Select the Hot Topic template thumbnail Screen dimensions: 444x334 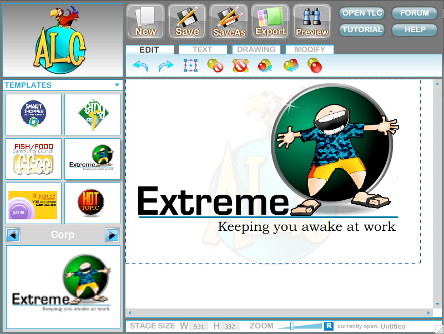tap(92, 203)
